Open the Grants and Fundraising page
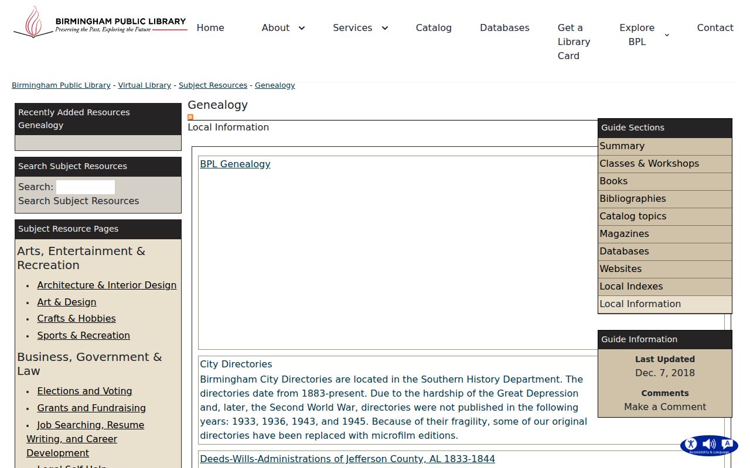 tap(91, 408)
